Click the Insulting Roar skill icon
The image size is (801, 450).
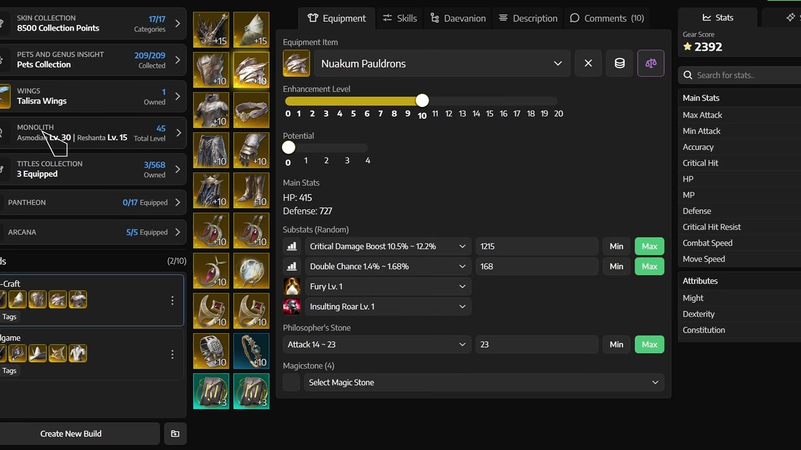click(292, 306)
